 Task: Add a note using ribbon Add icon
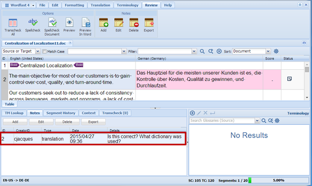tap(104, 25)
